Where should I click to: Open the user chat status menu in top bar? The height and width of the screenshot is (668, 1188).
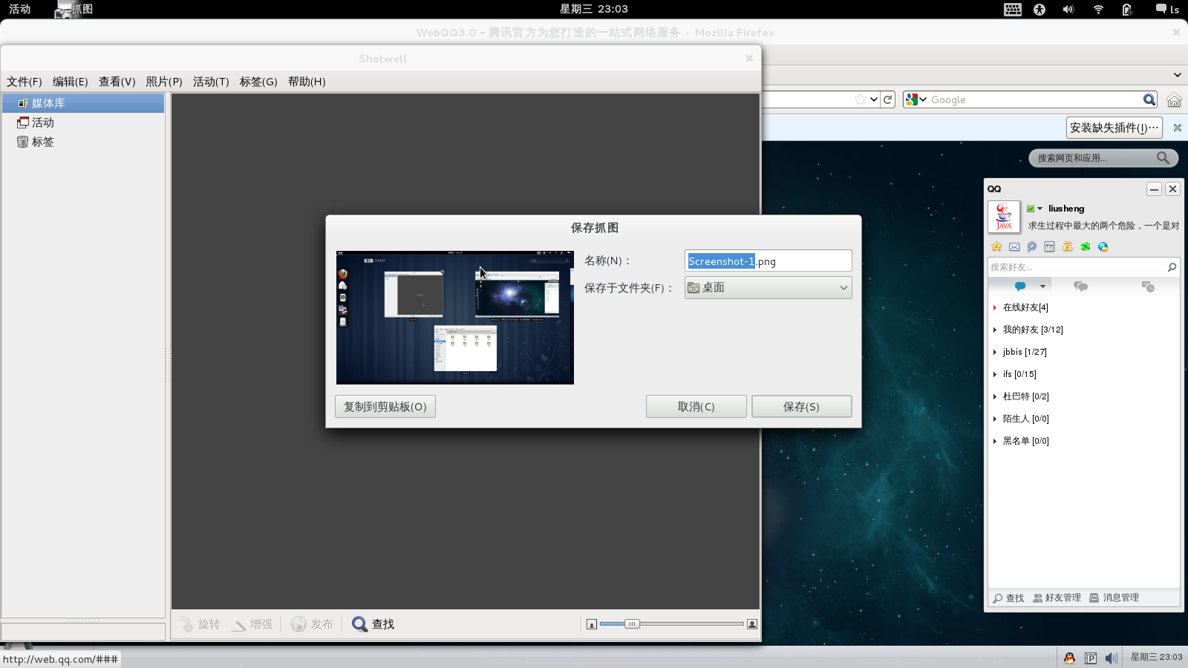point(1167,9)
